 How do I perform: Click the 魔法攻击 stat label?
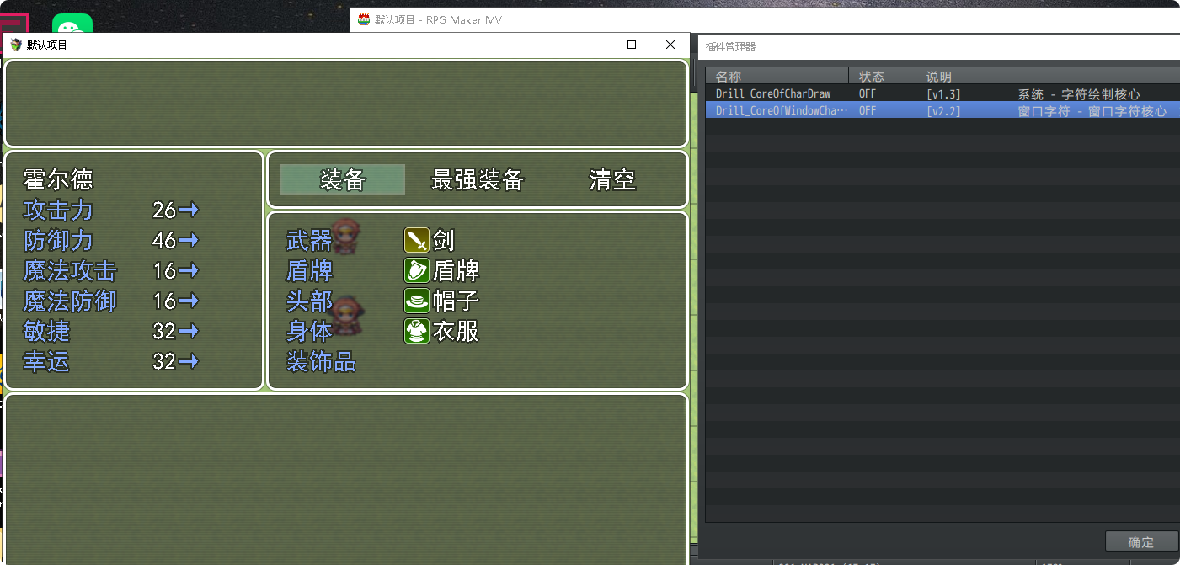click(x=70, y=270)
